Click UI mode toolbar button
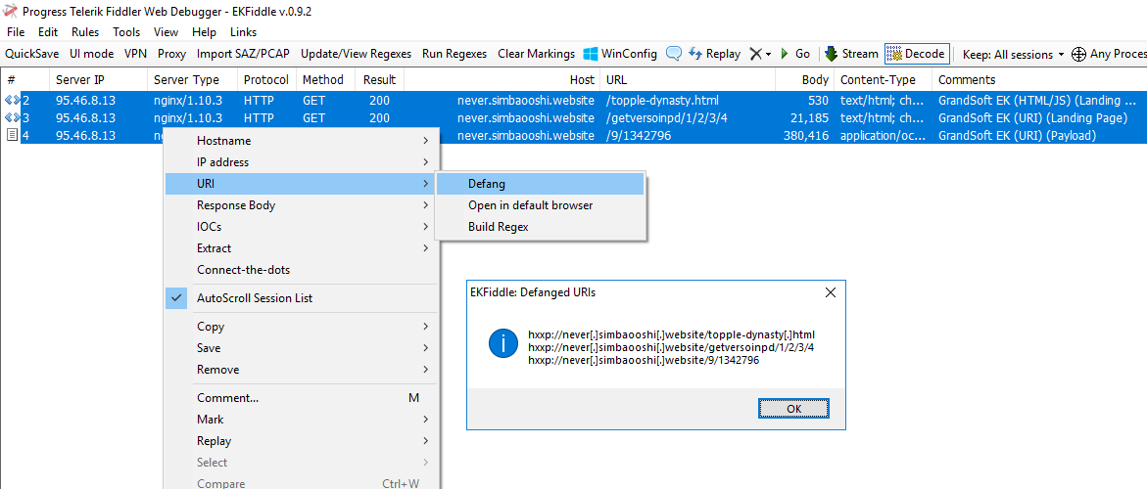The height and width of the screenshot is (489, 1147). click(91, 54)
